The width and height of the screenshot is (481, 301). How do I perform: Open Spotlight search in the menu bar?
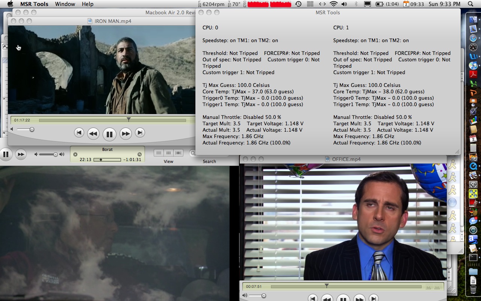470,4
